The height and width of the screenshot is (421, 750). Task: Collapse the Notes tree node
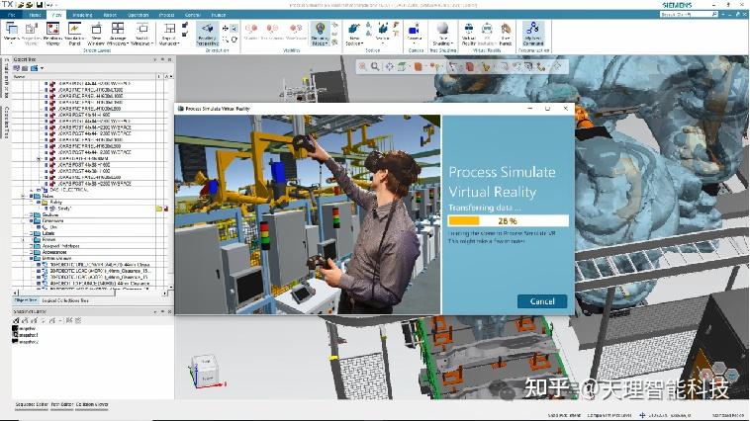click(x=23, y=196)
